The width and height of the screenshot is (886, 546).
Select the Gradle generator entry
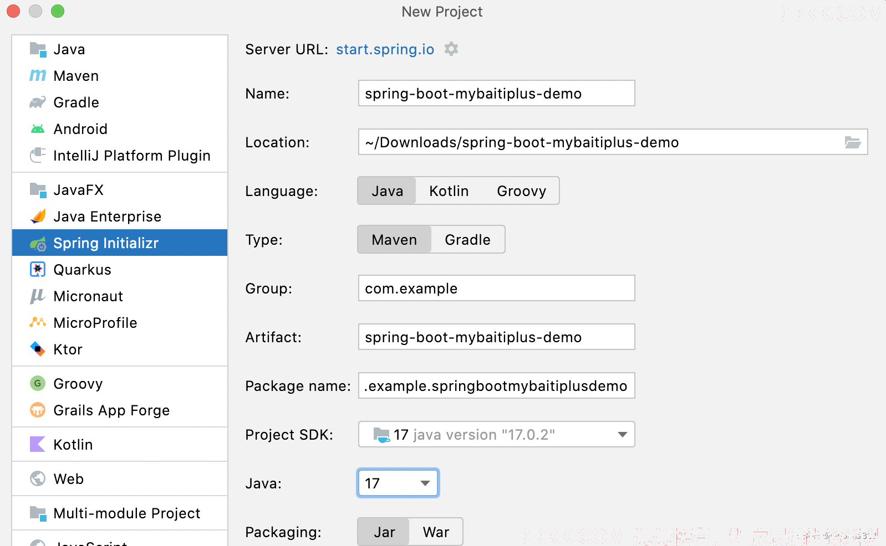120,102
